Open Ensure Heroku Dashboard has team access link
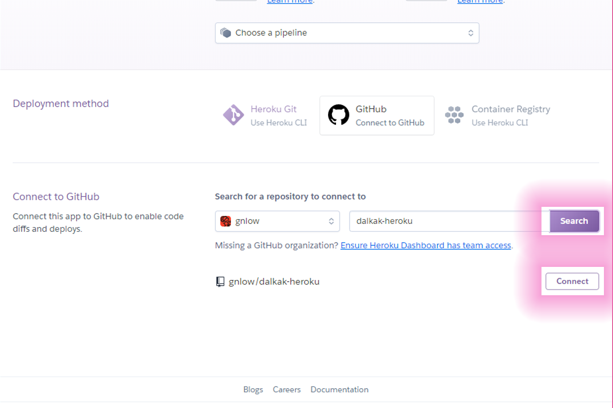This screenshot has height=408, width=613. pos(426,245)
